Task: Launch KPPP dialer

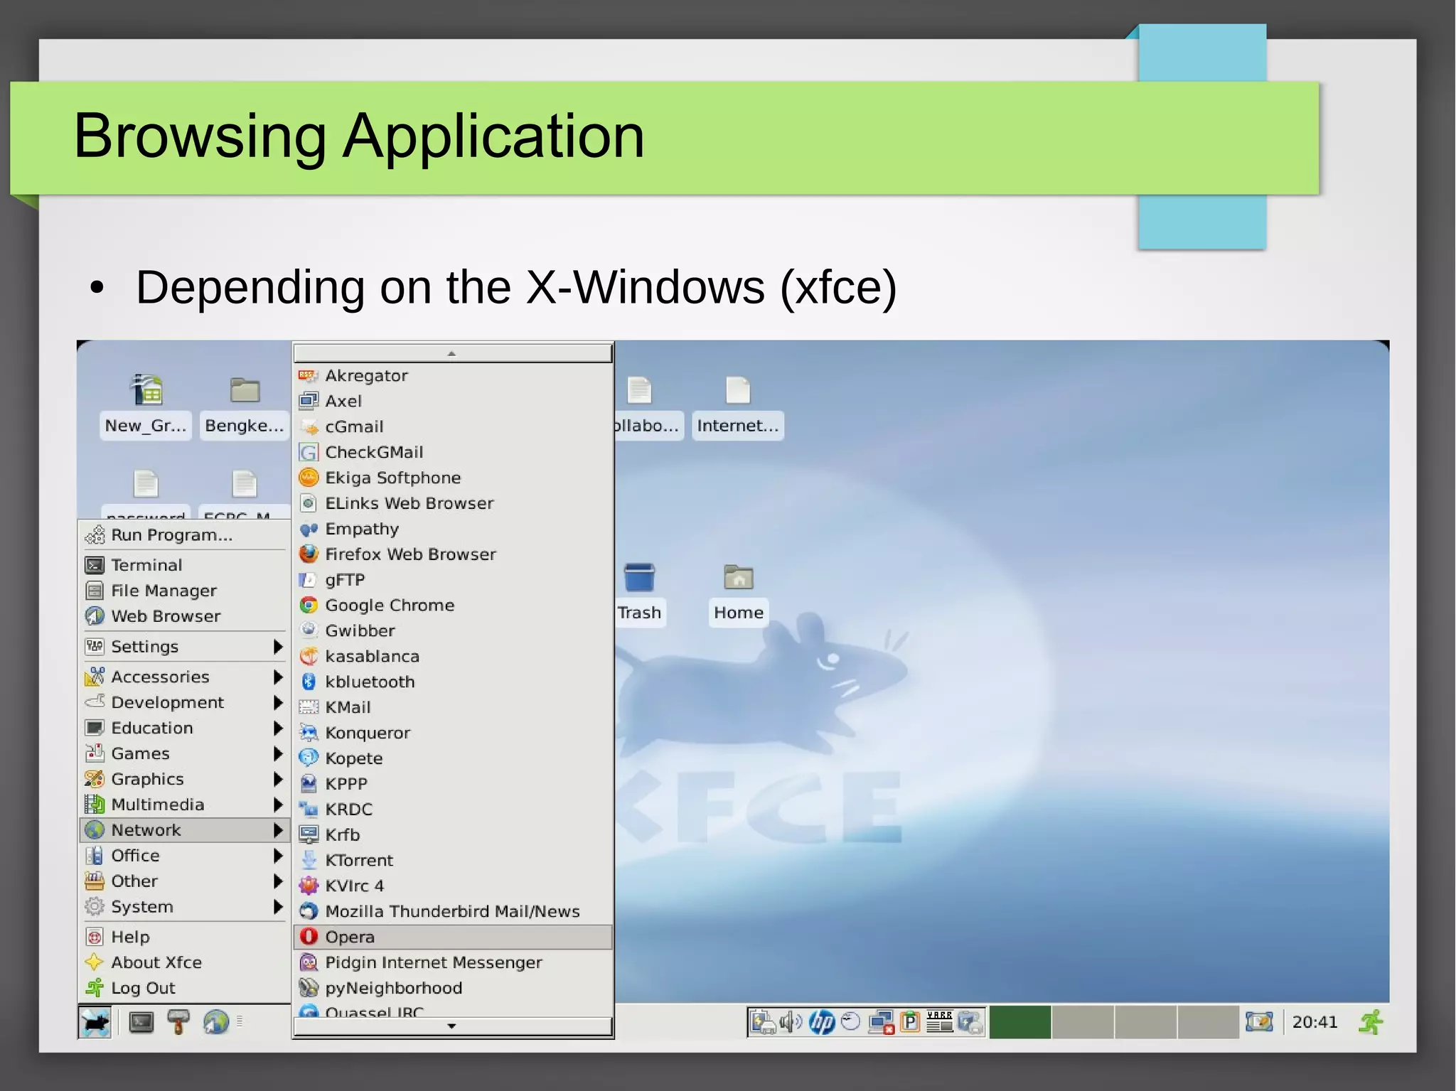Action: (x=453, y=784)
